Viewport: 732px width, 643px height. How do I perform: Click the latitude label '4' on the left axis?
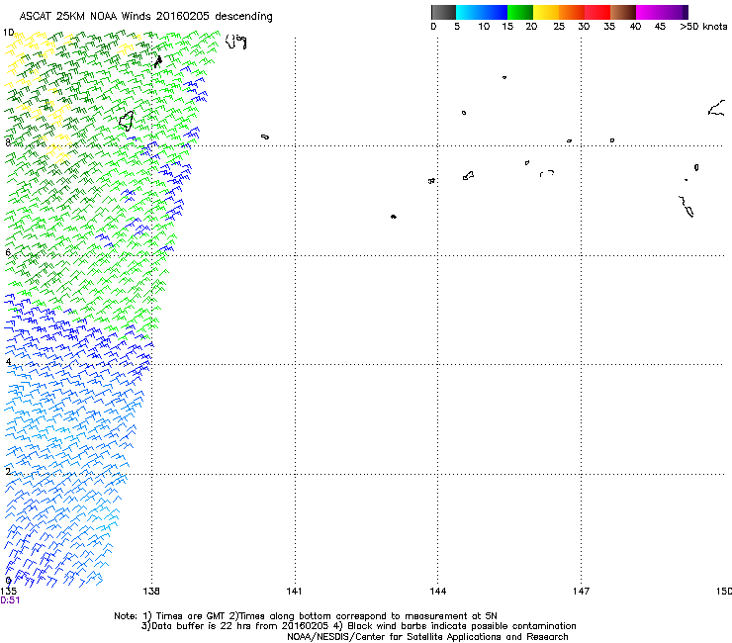[8, 361]
